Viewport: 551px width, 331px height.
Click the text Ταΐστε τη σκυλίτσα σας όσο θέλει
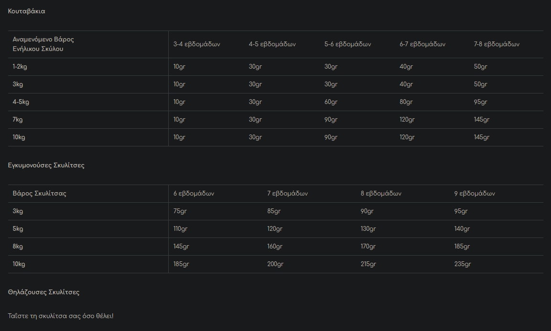coord(60,316)
